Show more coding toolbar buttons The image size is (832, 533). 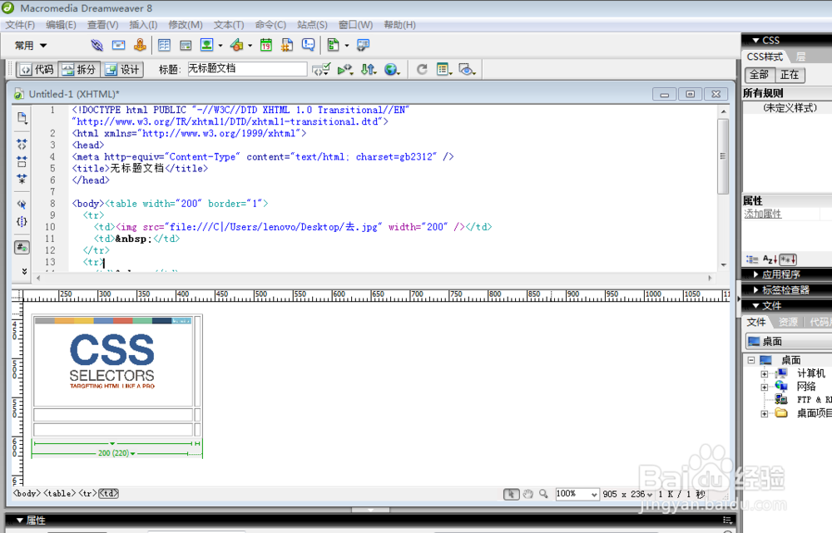(x=24, y=272)
